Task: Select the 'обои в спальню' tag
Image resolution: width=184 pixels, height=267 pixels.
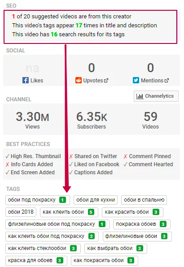Action: 144,200
